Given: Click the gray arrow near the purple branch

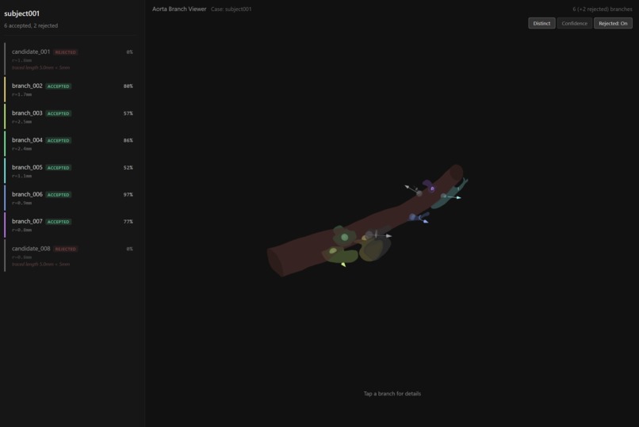Looking at the screenshot, I should (x=411, y=189).
